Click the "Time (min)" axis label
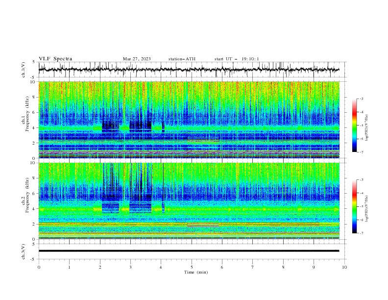 point(196,272)
